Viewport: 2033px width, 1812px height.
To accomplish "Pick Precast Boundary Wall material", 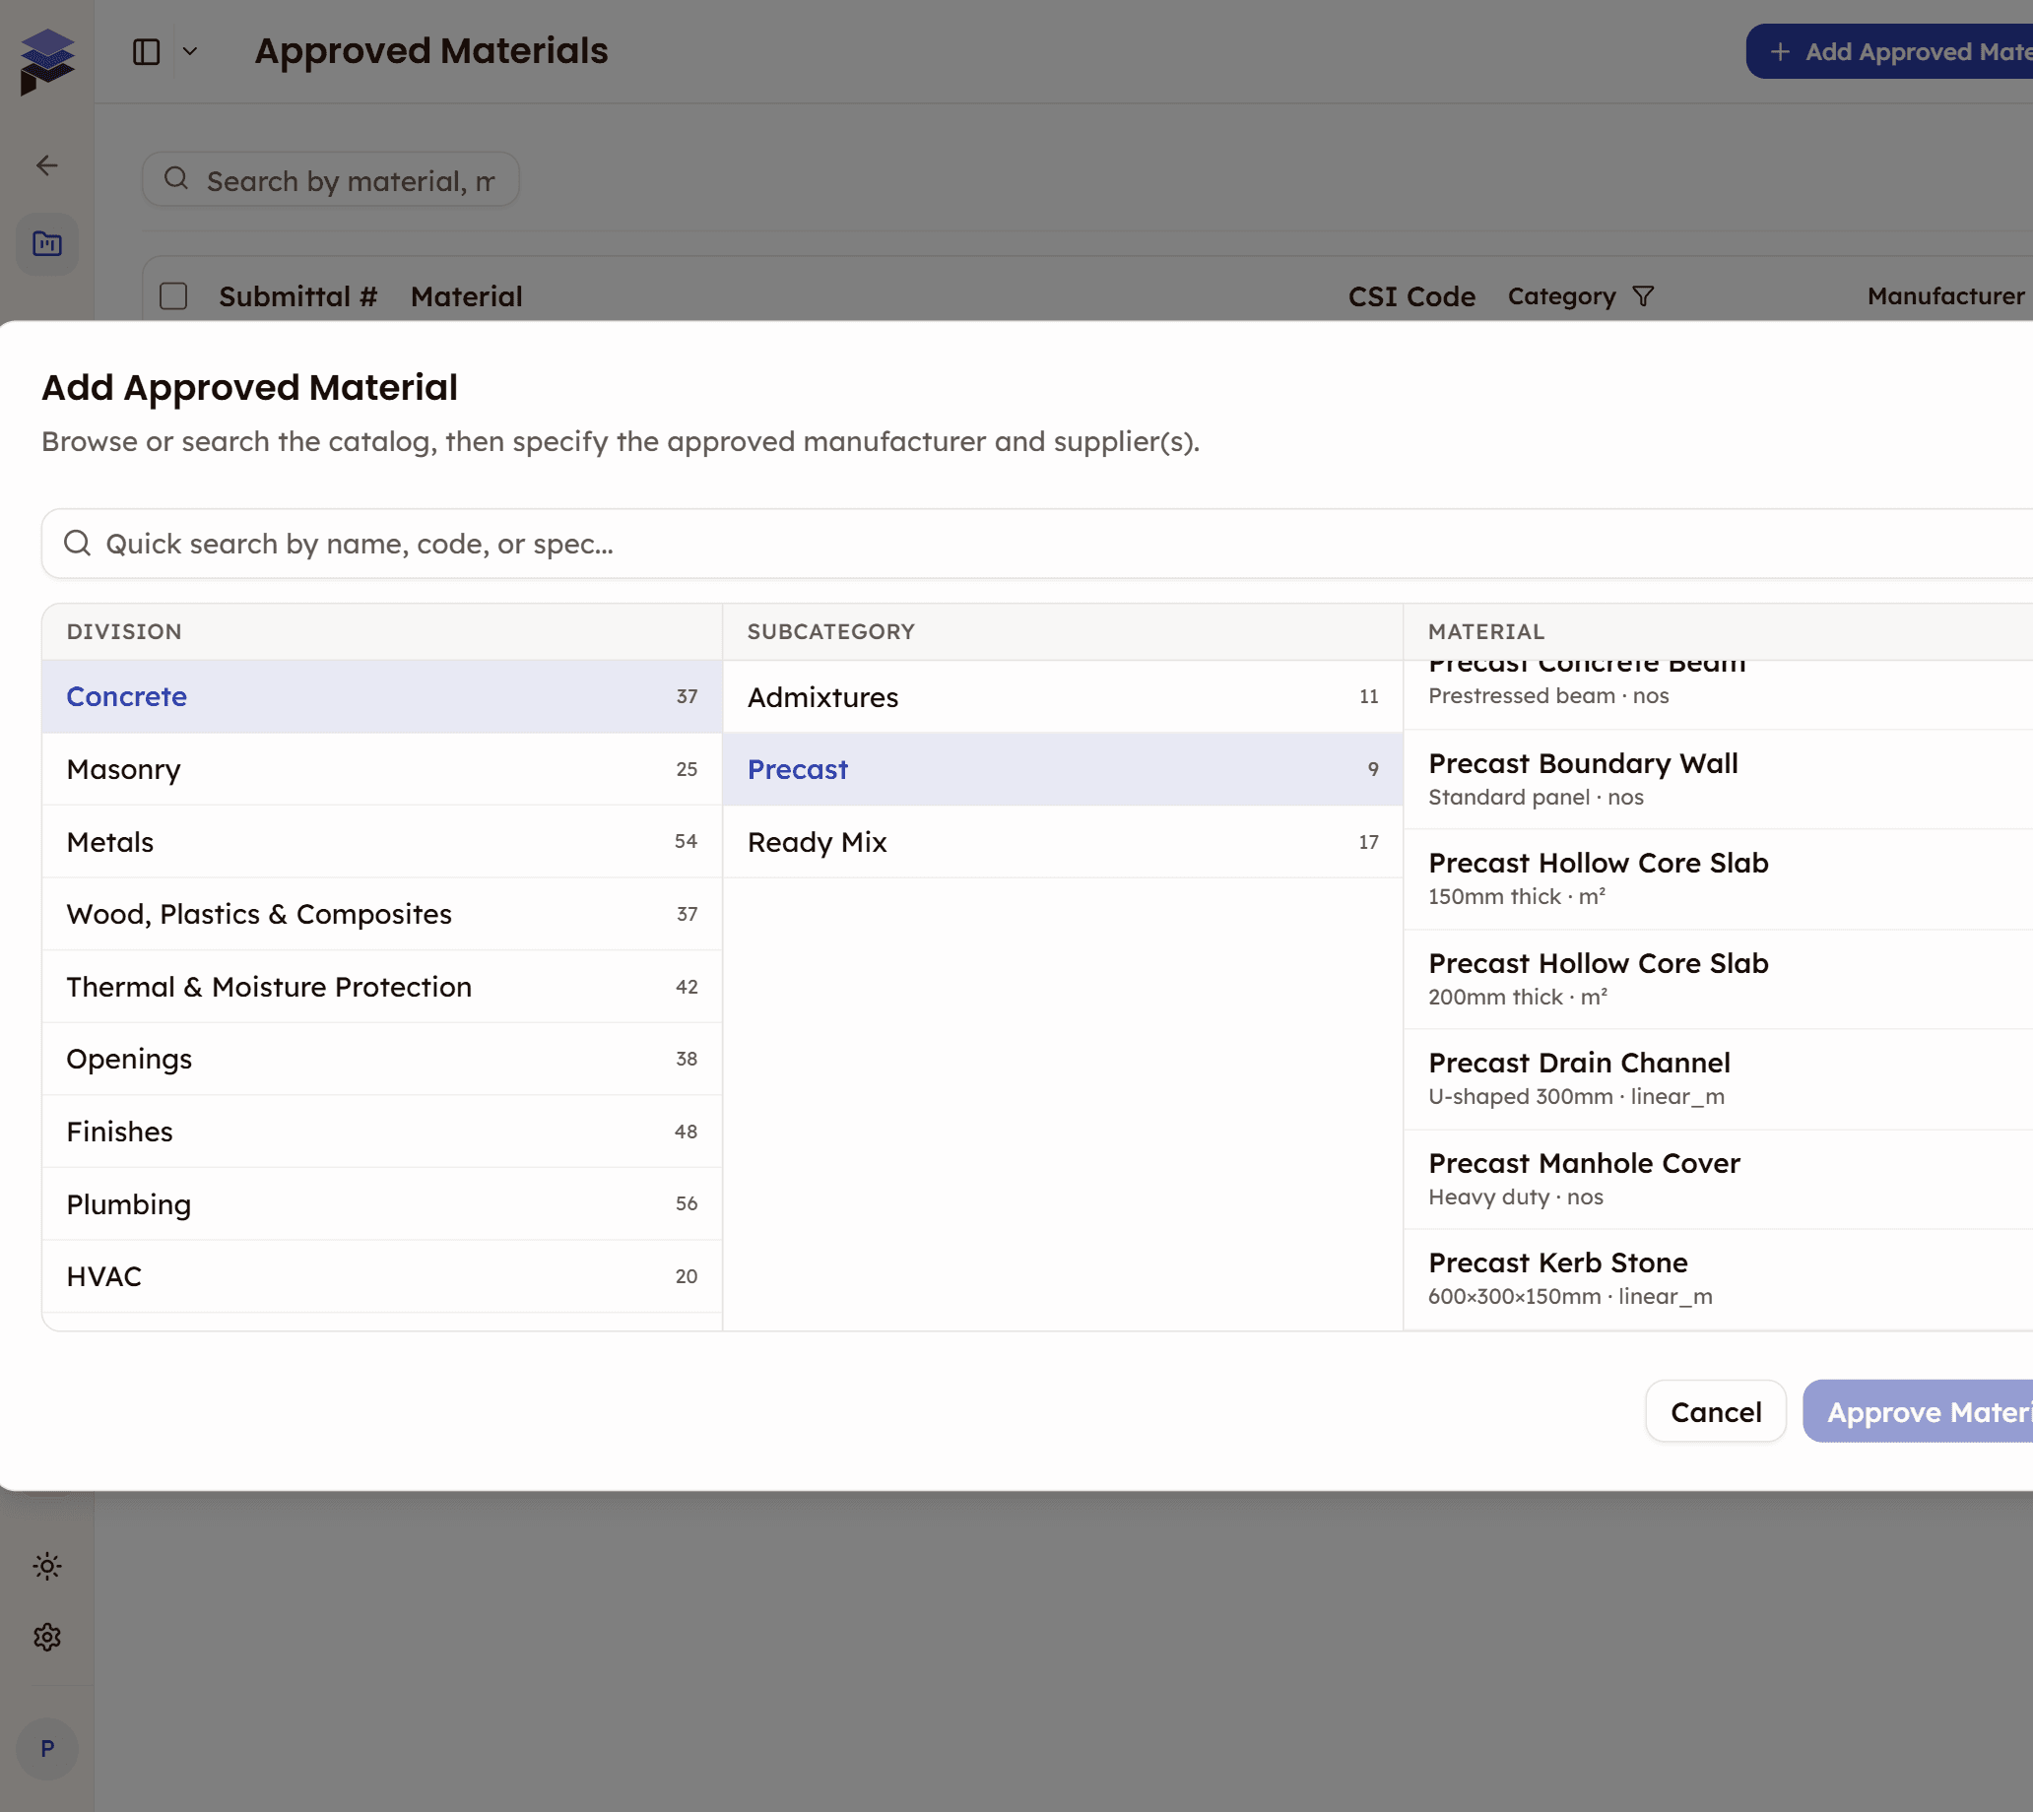I will tap(1719, 780).
